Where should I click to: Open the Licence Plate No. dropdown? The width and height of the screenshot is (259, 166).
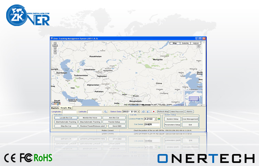point(156,119)
